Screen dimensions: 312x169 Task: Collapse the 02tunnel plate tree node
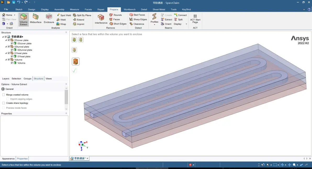click(6, 47)
